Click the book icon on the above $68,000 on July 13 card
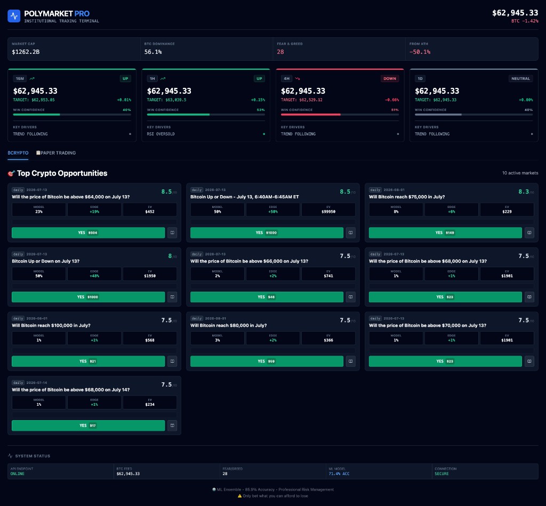Screen dimensions: 546x506 click(529, 297)
